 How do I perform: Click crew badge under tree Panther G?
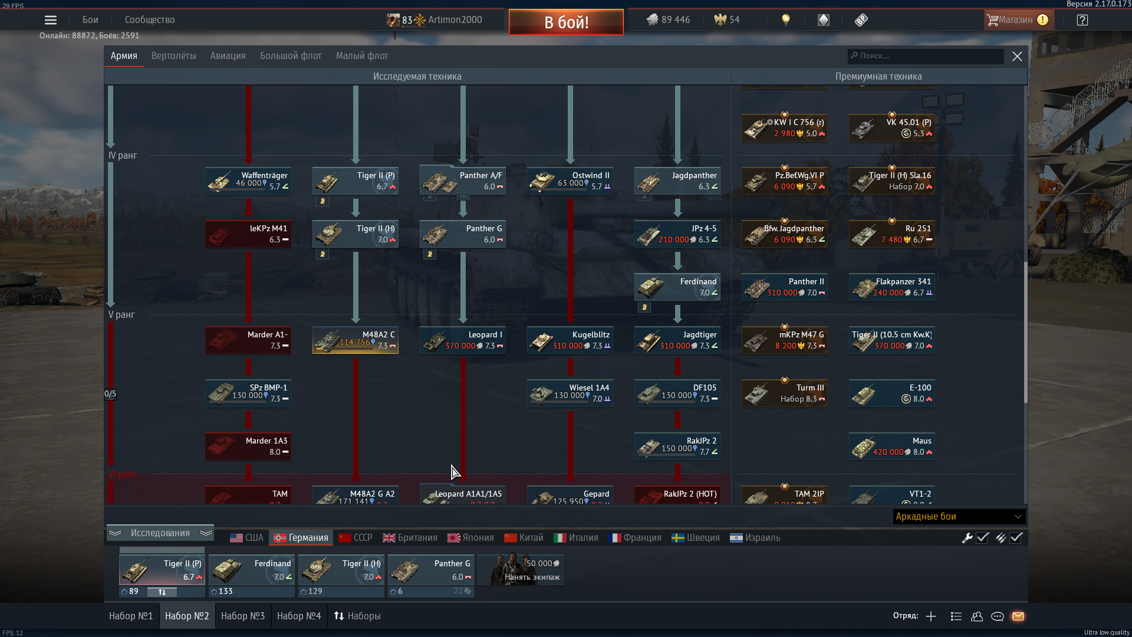[x=430, y=254]
